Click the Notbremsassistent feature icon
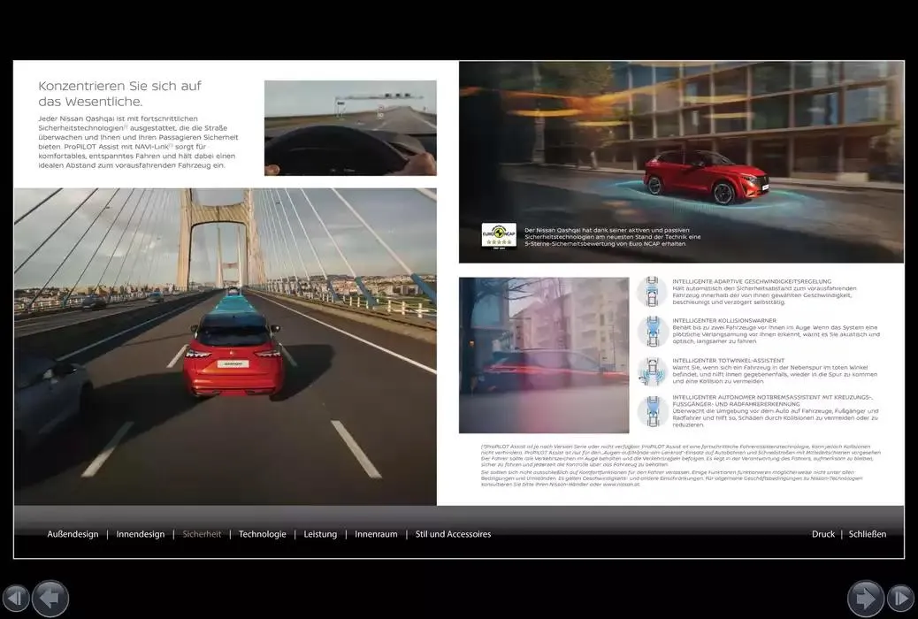The width and height of the screenshot is (918, 619). point(652,410)
